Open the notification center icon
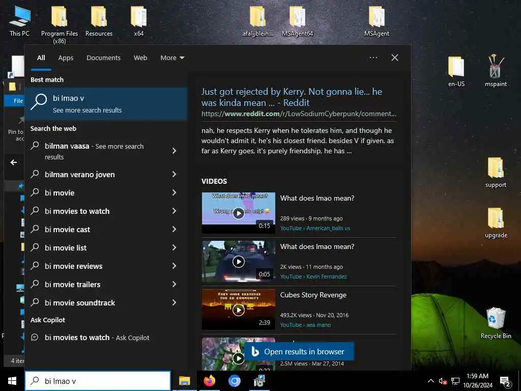 coord(505,381)
